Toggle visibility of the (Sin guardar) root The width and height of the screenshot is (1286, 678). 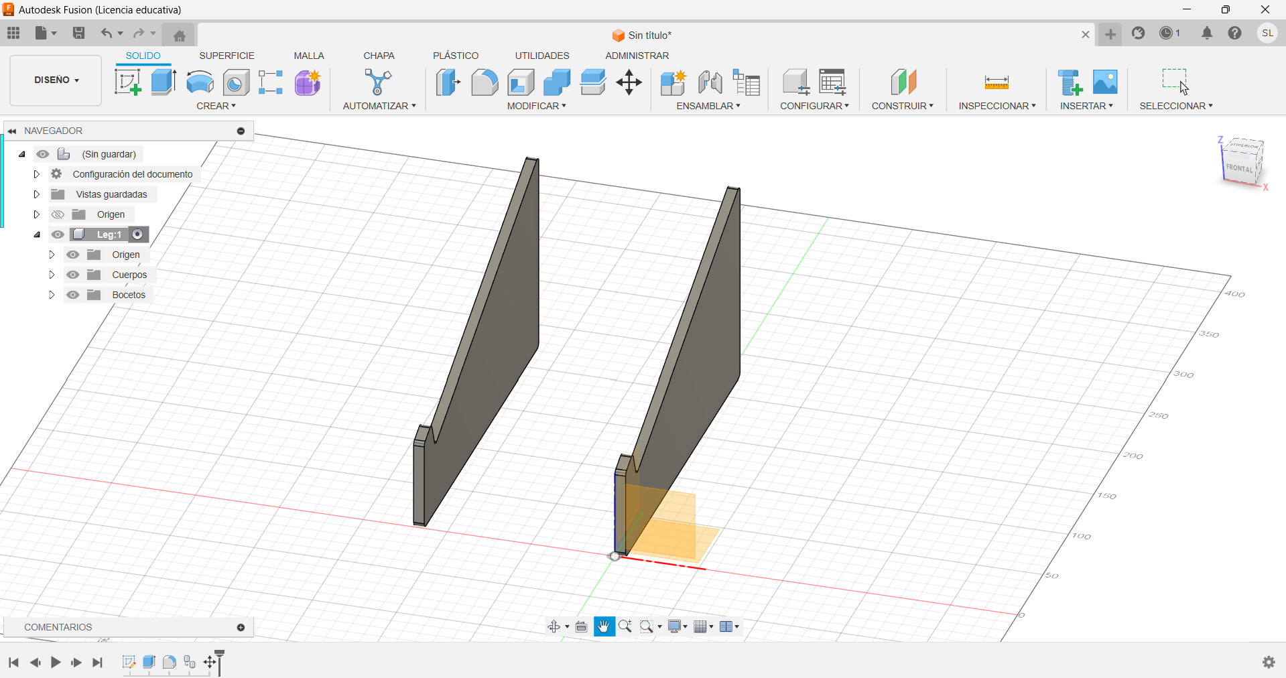tap(43, 154)
